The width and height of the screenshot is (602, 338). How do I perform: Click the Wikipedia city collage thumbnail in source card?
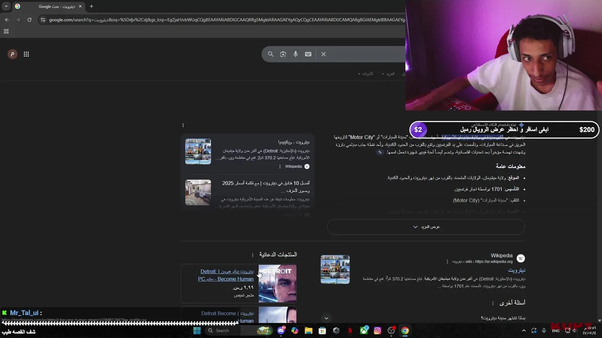198,151
